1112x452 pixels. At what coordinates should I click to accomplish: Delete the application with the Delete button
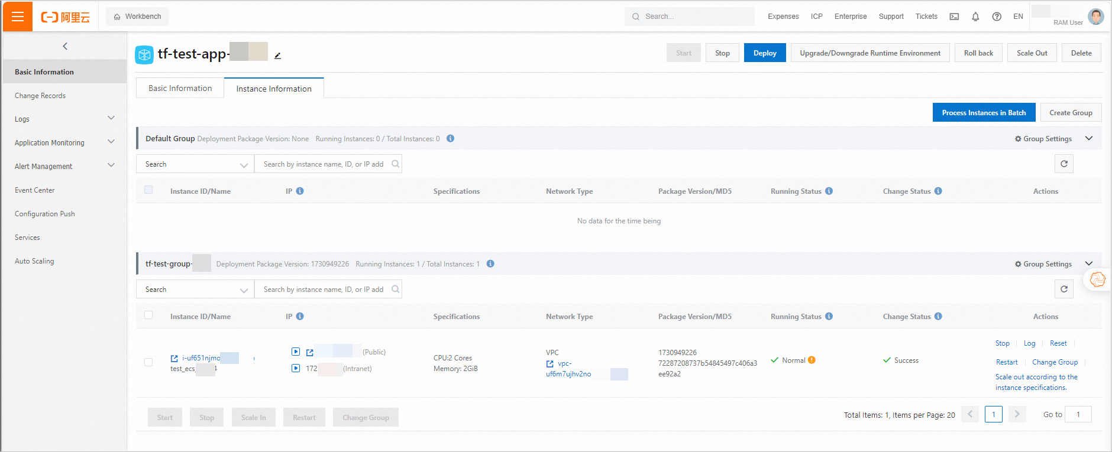click(x=1081, y=53)
